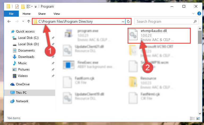Expand the address bar history dropdown

point(123,21)
